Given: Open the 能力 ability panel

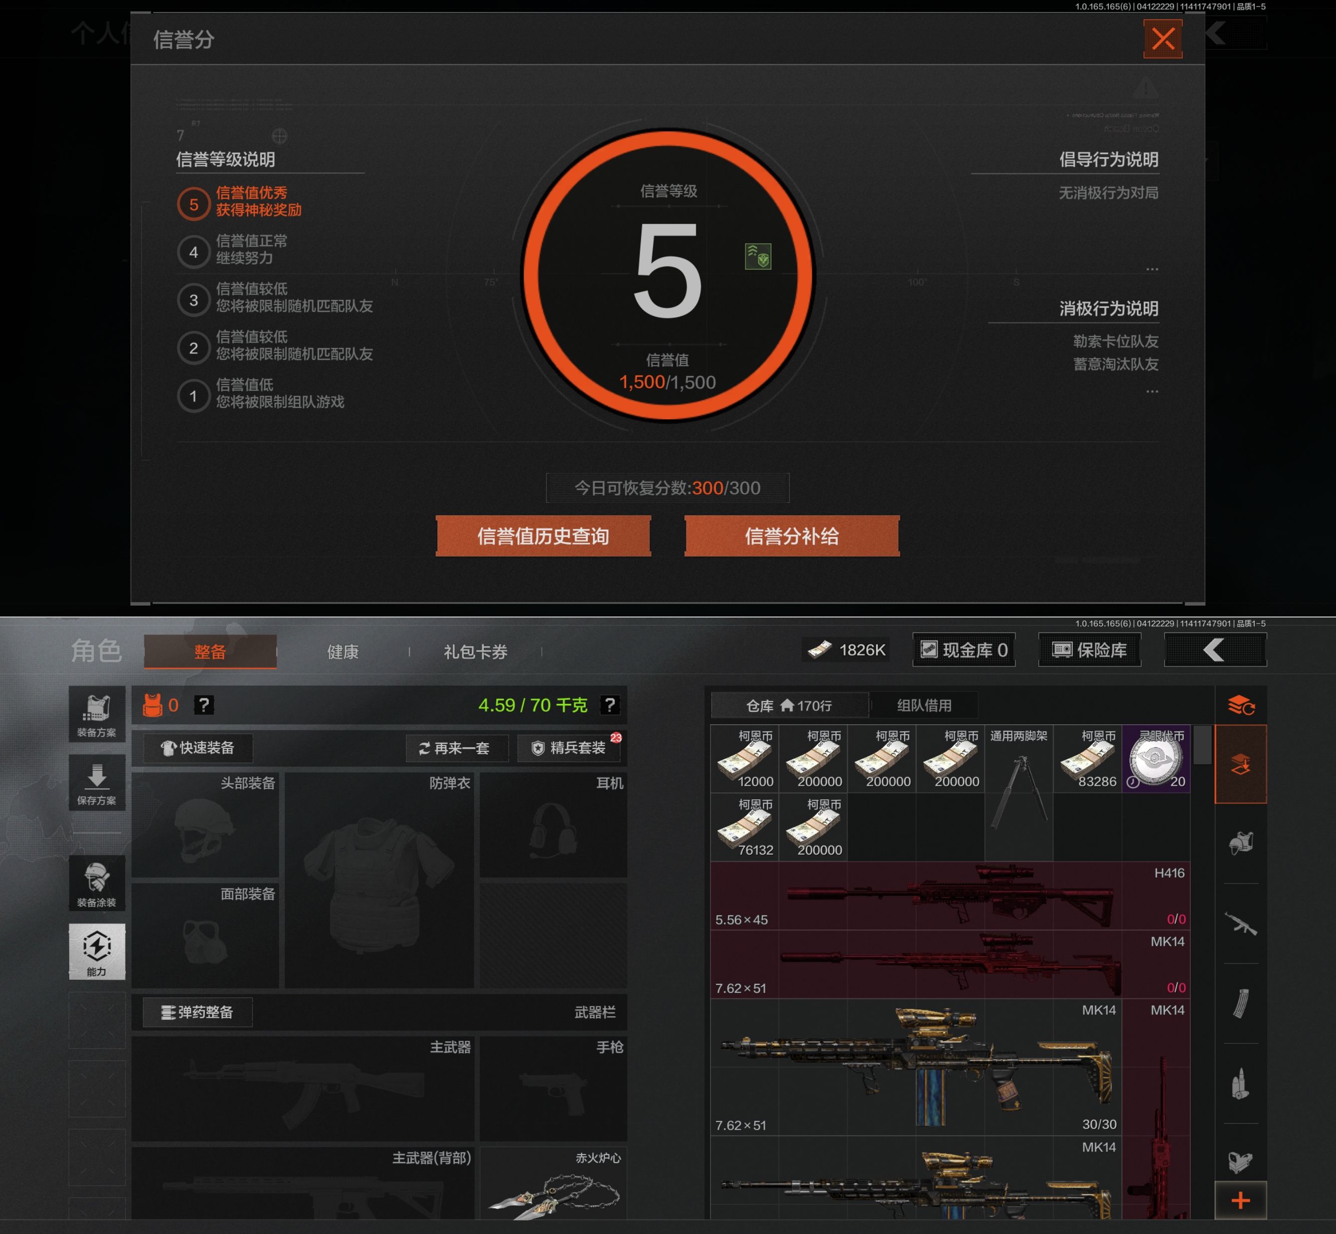Looking at the screenshot, I should click(97, 951).
